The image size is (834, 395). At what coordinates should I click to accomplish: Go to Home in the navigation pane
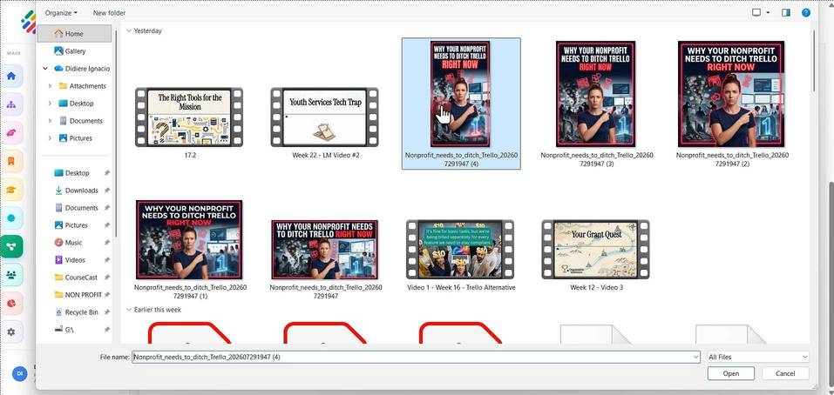click(x=74, y=33)
